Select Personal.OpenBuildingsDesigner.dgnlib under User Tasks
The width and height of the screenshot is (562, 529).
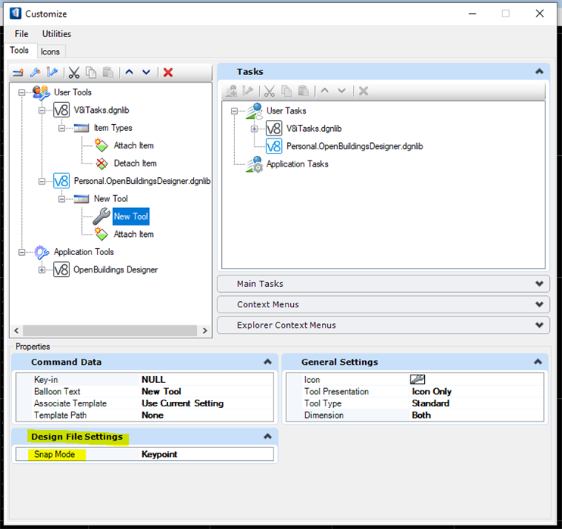354,147
